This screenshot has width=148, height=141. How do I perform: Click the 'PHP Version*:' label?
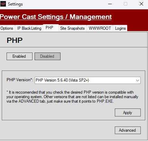point(20,80)
